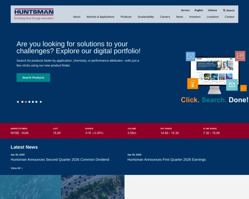Click the blue envelope icon tile
Image resolution: width=249 pixels, height=199 pixels.
click(x=190, y=56)
